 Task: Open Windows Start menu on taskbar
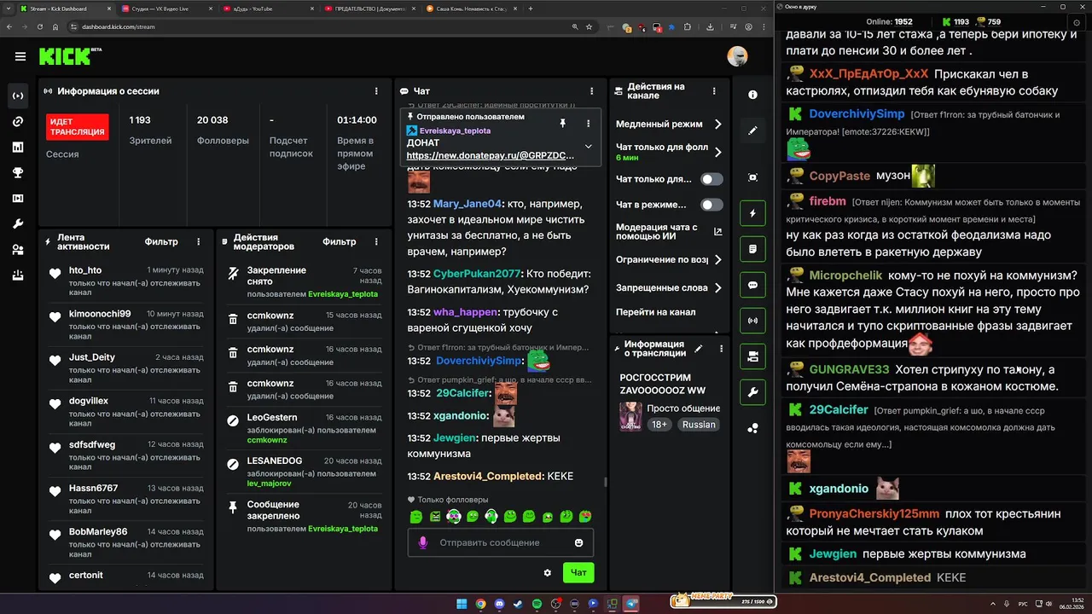click(462, 604)
